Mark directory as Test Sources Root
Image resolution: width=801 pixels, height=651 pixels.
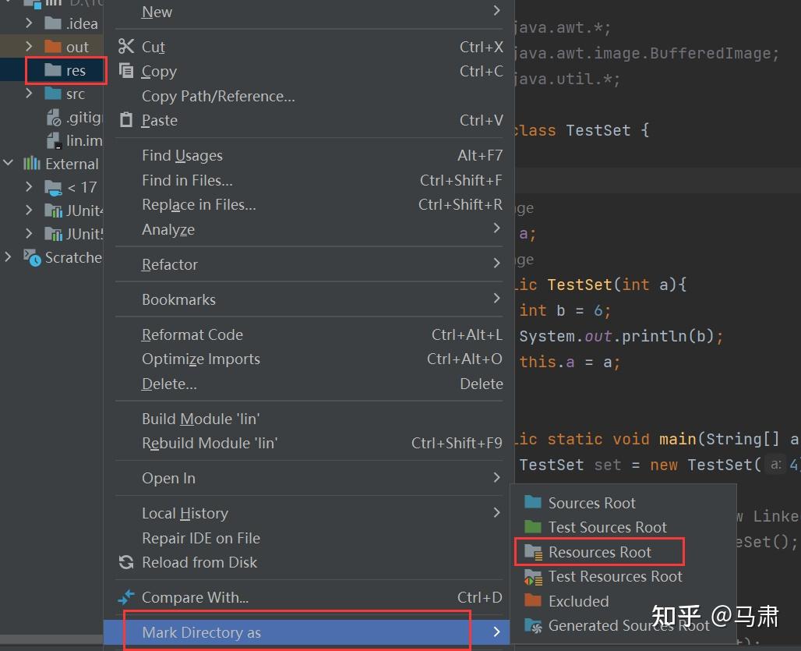[x=624, y=527]
